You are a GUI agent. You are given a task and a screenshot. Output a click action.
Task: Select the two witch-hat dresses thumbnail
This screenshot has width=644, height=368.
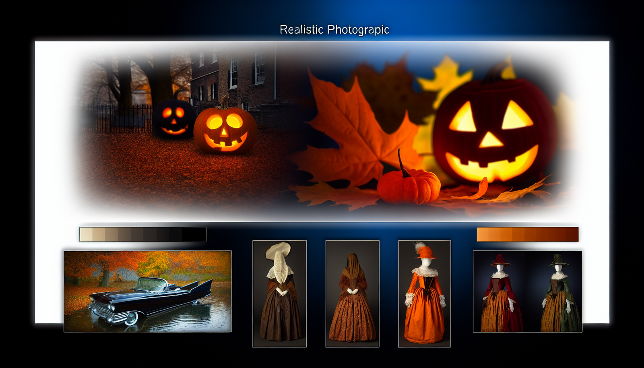pos(528,292)
